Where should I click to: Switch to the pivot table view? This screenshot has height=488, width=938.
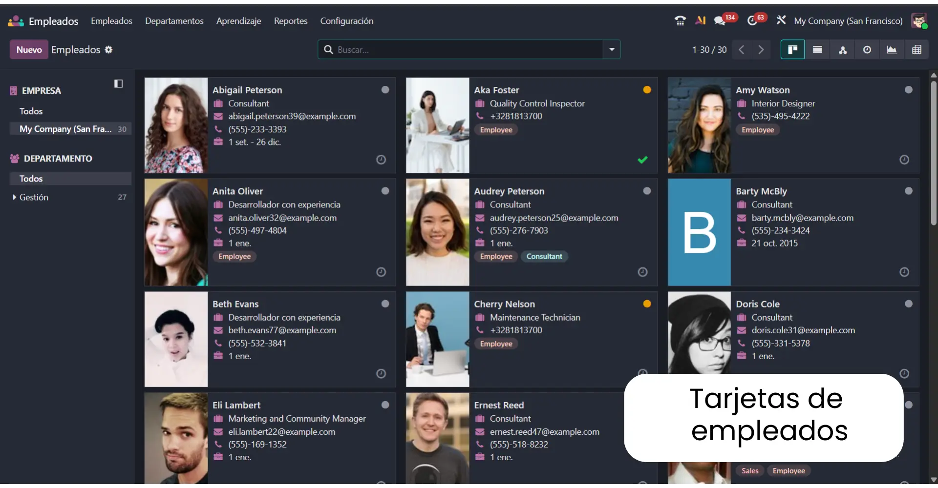click(x=917, y=49)
